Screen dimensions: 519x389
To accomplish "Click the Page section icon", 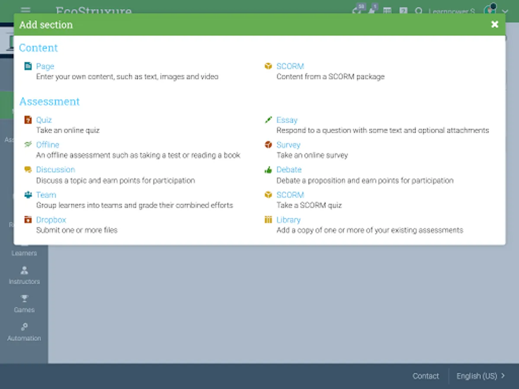I will pos(28,66).
